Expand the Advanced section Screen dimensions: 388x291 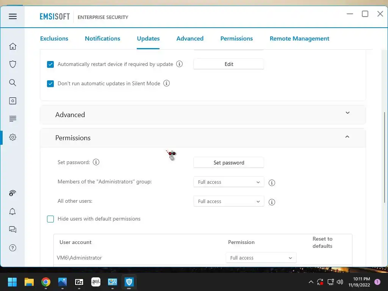[x=203, y=114]
